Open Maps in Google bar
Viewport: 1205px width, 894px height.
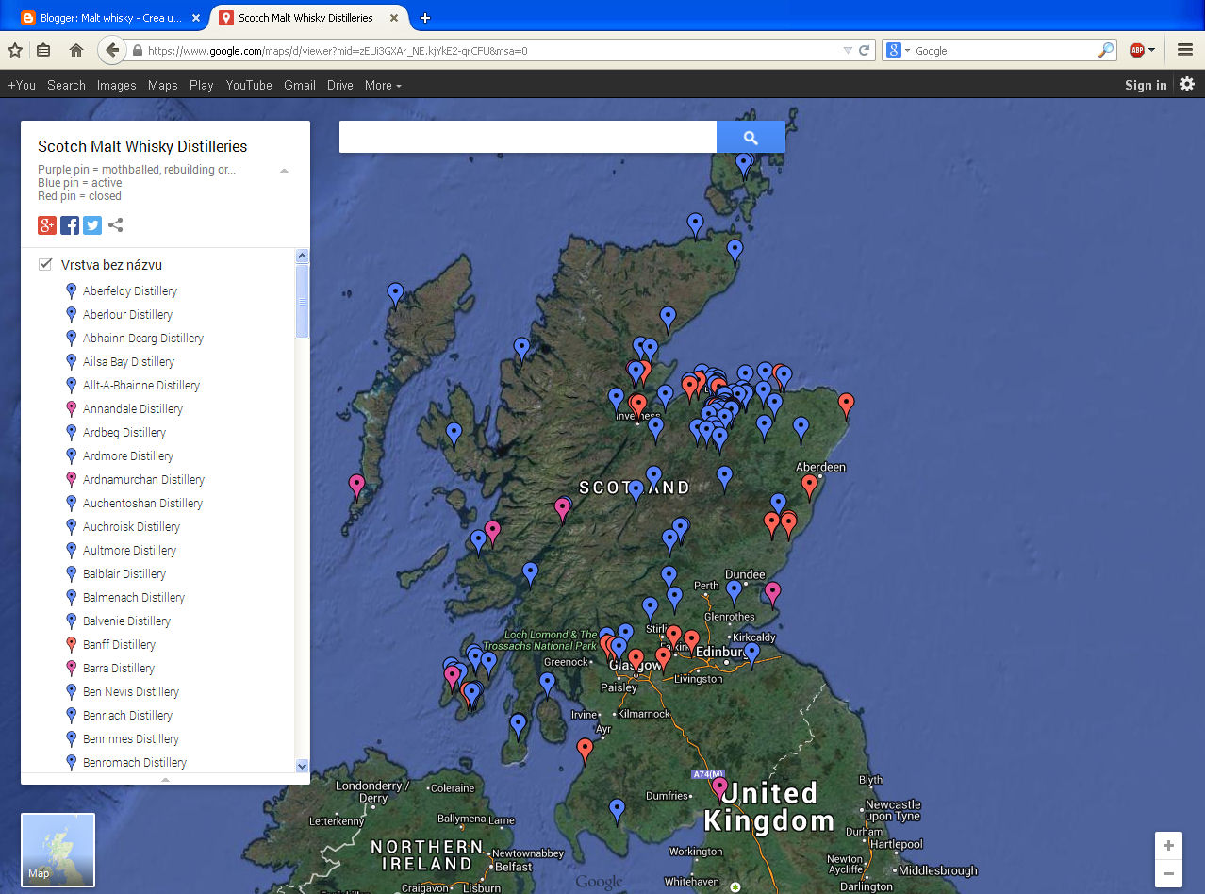tap(163, 85)
